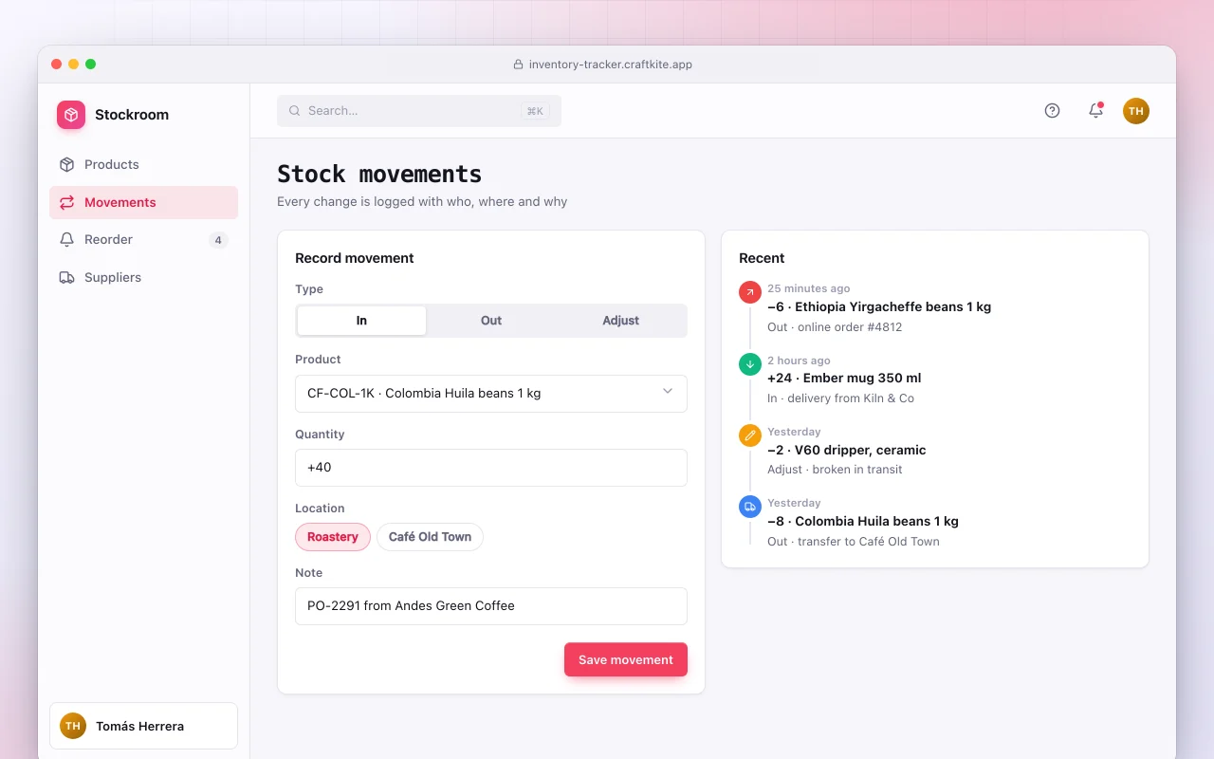Click "Out · online order #4812" text
This screenshot has height=759, width=1214.
pos(835,327)
